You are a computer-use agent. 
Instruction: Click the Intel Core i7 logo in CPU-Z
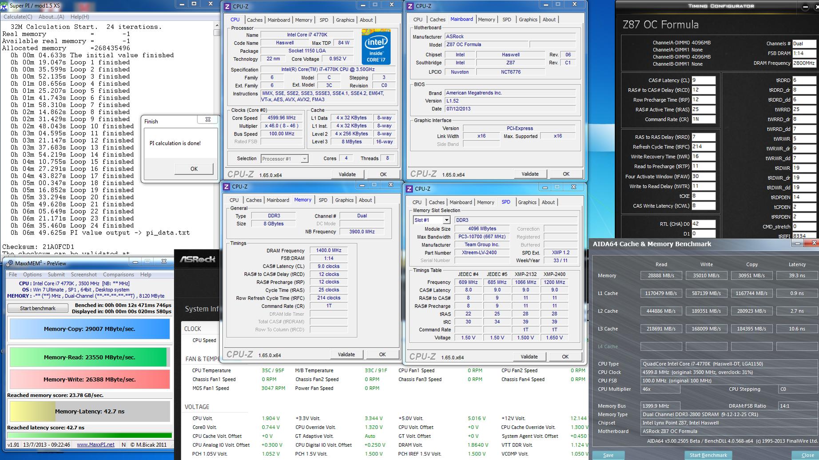[376, 47]
